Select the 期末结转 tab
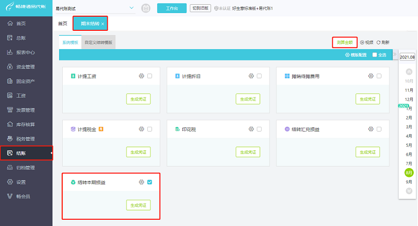Viewport: 418px width, 226px height. coord(90,23)
